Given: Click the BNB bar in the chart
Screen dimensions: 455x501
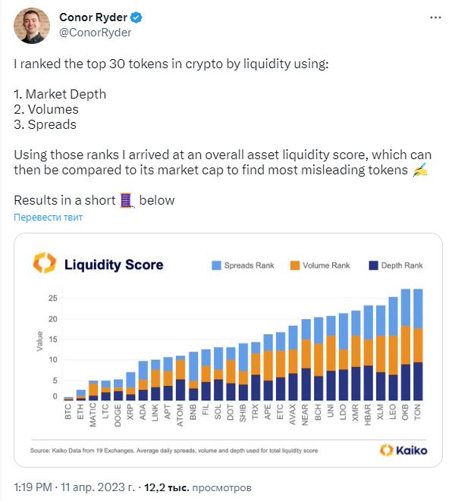Looking at the screenshot, I should 193,376.
